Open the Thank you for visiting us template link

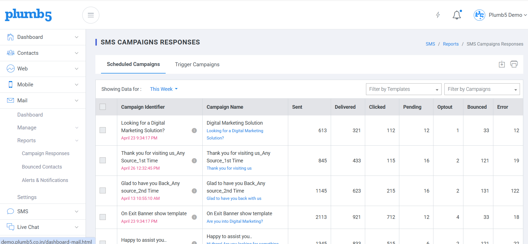[229, 168]
